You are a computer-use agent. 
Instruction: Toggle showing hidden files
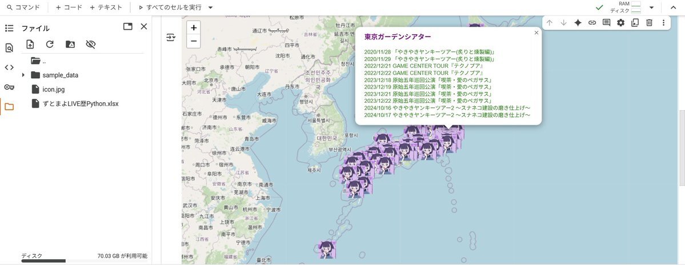tap(90, 44)
